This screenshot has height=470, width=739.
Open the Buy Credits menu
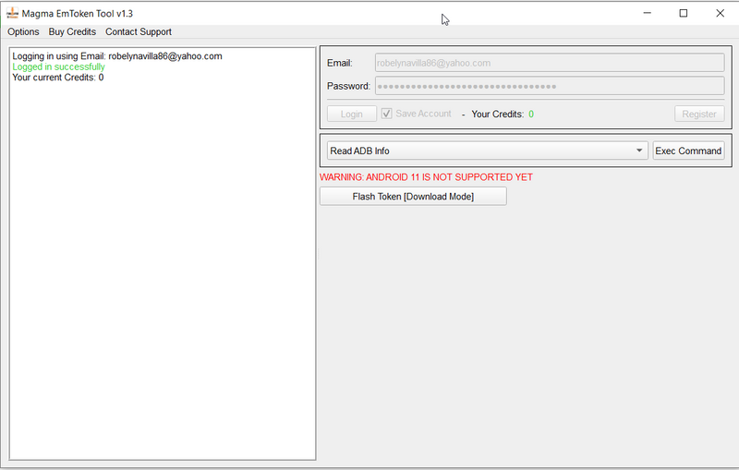click(72, 31)
